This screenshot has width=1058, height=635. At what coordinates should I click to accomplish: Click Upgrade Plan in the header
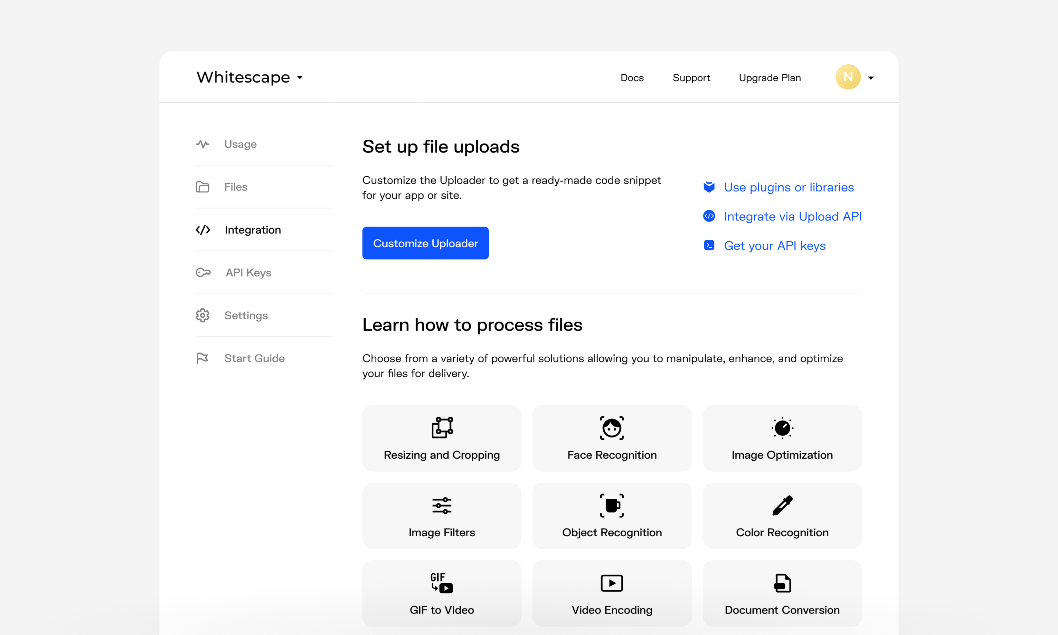click(769, 78)
